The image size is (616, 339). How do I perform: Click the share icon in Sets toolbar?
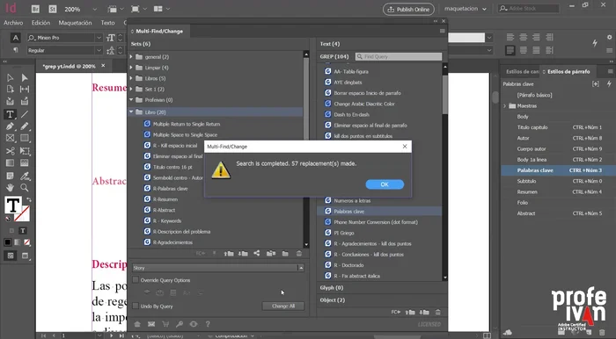coord(257,253)
